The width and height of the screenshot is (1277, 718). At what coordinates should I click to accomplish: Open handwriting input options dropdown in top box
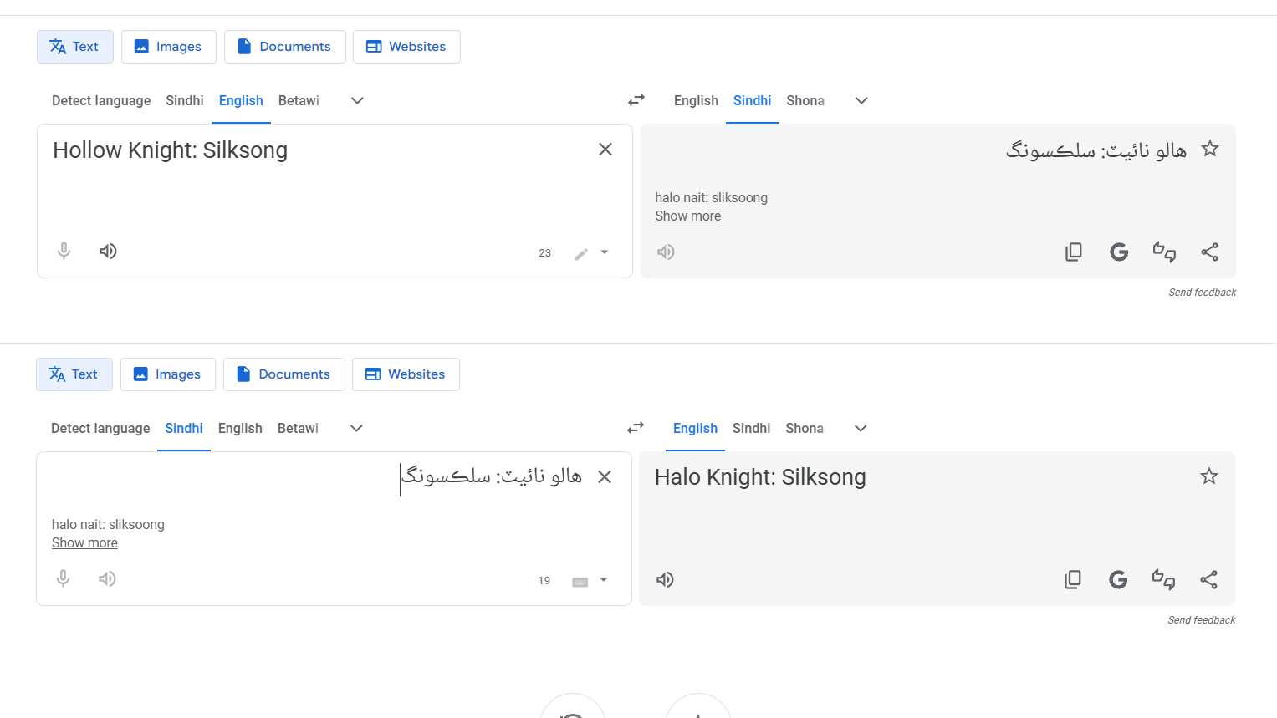coord(605,252)
